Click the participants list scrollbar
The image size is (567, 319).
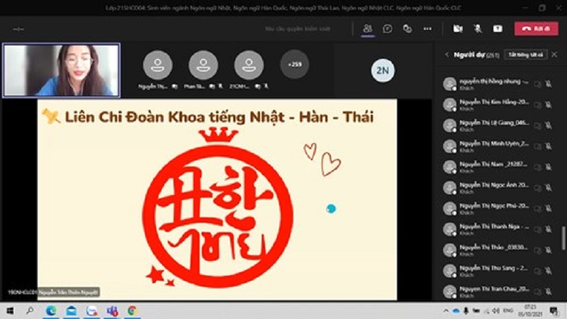[563, 237]
